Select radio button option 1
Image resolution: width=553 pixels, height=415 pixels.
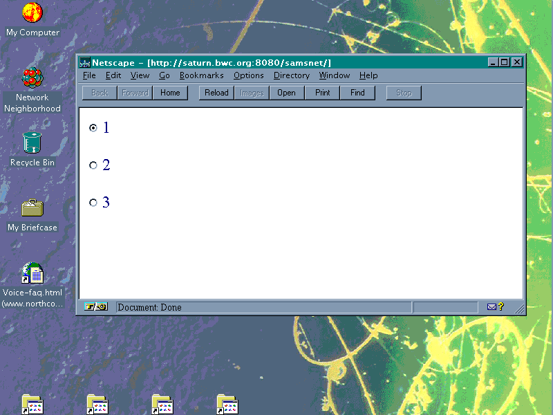pyautogui.click(x=93, y=128)
